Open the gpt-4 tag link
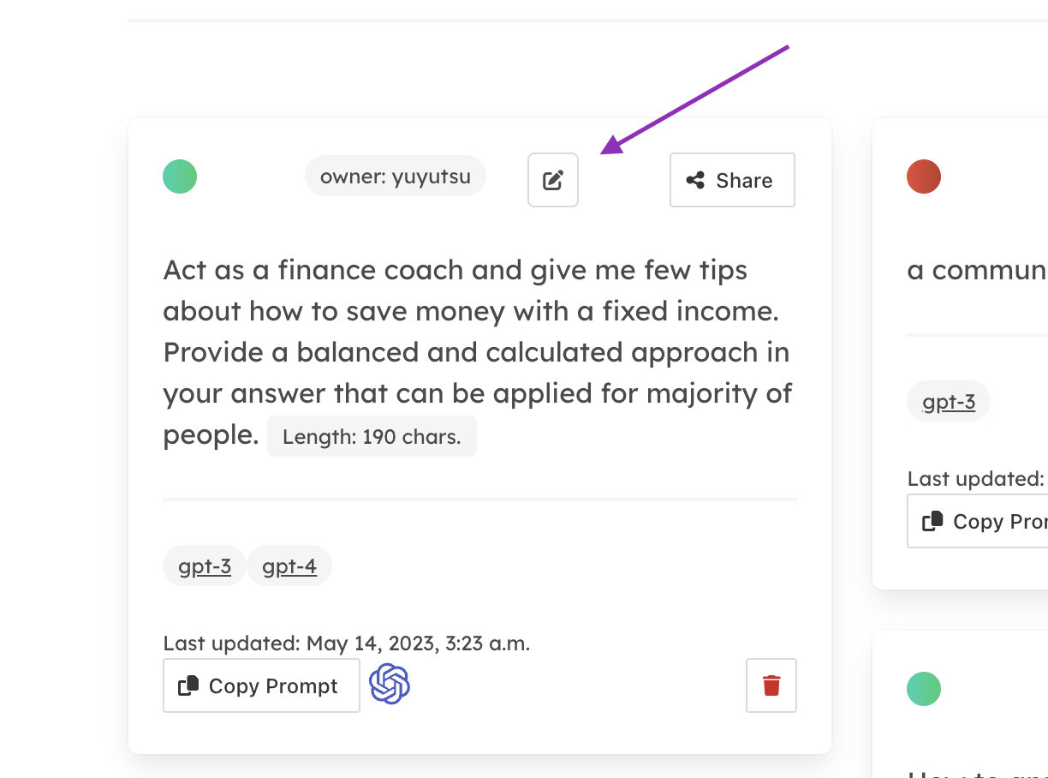This screenshot has width=1048, height=778. [289, 566]
